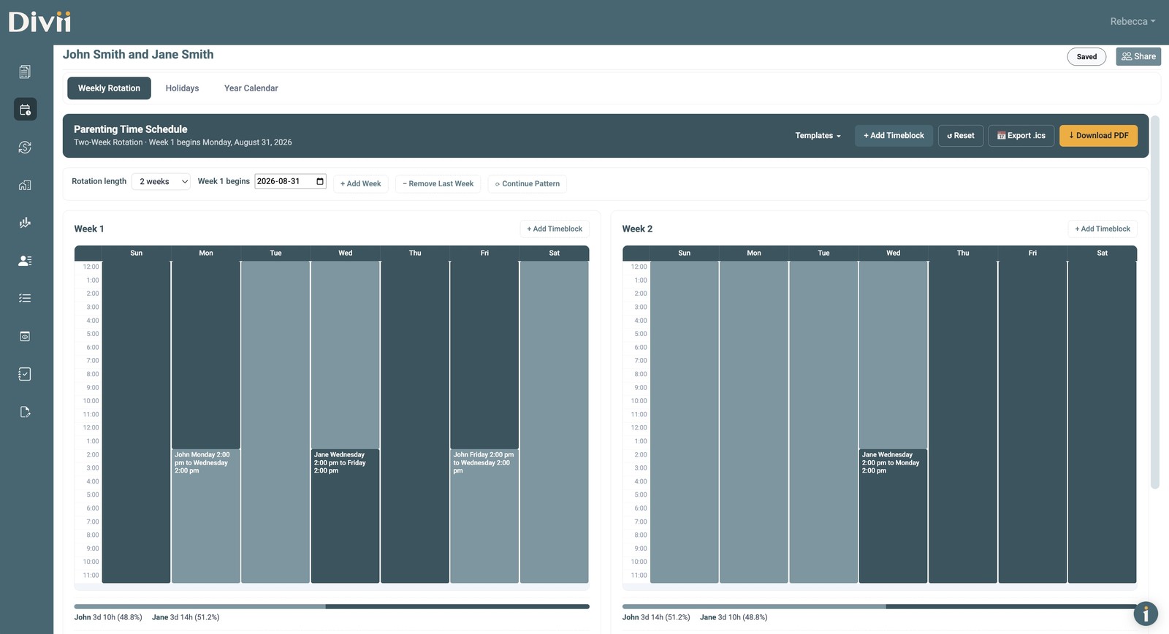Viewport: 1169px width, 634px height.
Task: Switch to the Year Calendar tab
Action: pos(251,88)
